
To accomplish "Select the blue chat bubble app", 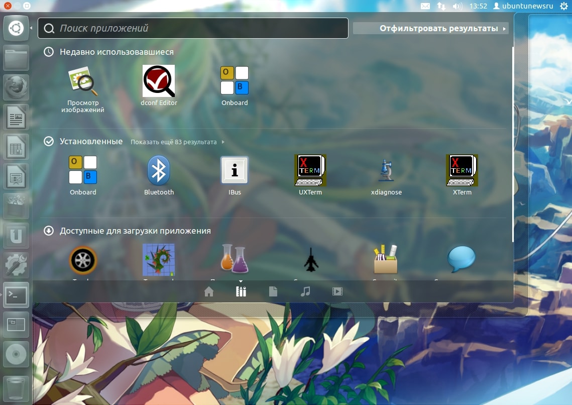I will [462, 259].
